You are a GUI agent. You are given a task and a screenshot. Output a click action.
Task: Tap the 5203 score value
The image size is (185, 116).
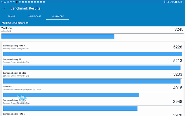178,74
